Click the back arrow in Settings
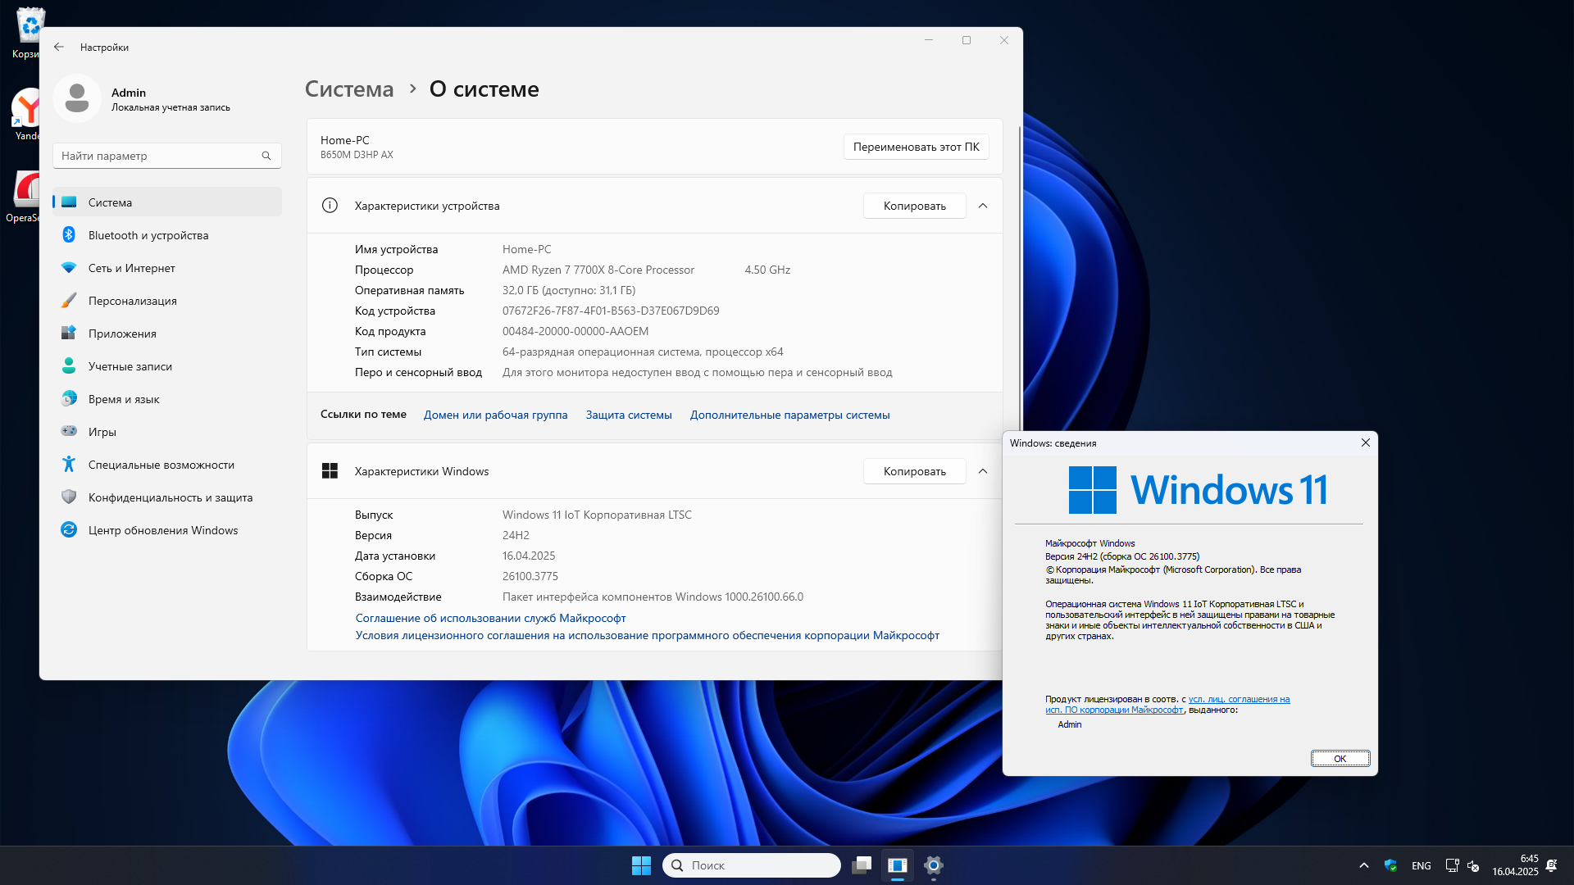 (x=59, y=48)
